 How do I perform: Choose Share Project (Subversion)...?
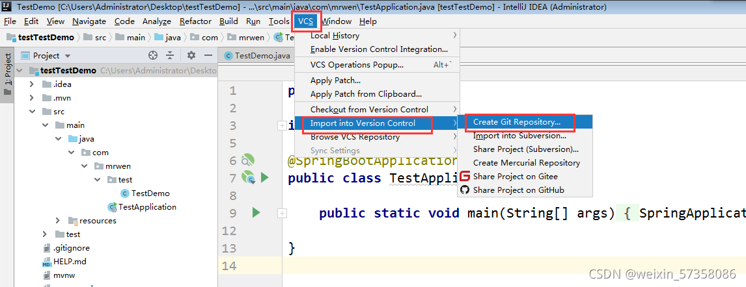tap(525, 149)
